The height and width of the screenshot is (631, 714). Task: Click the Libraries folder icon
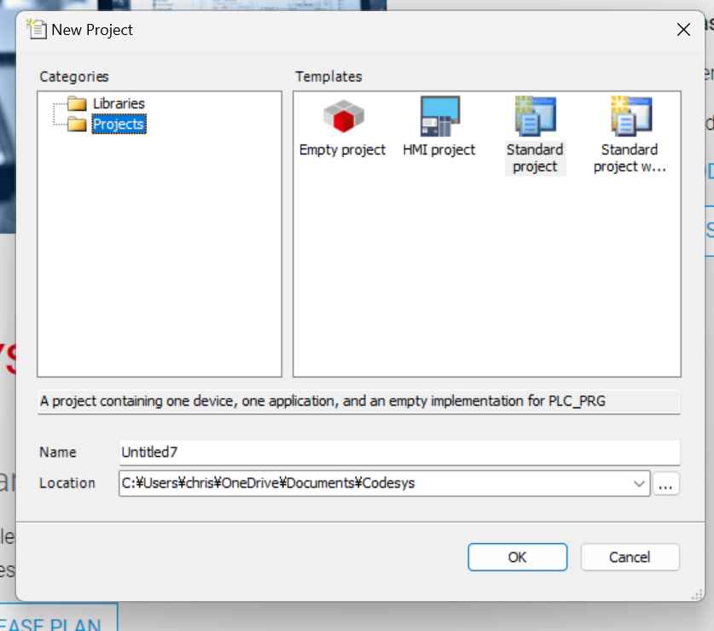coord(77,103)
